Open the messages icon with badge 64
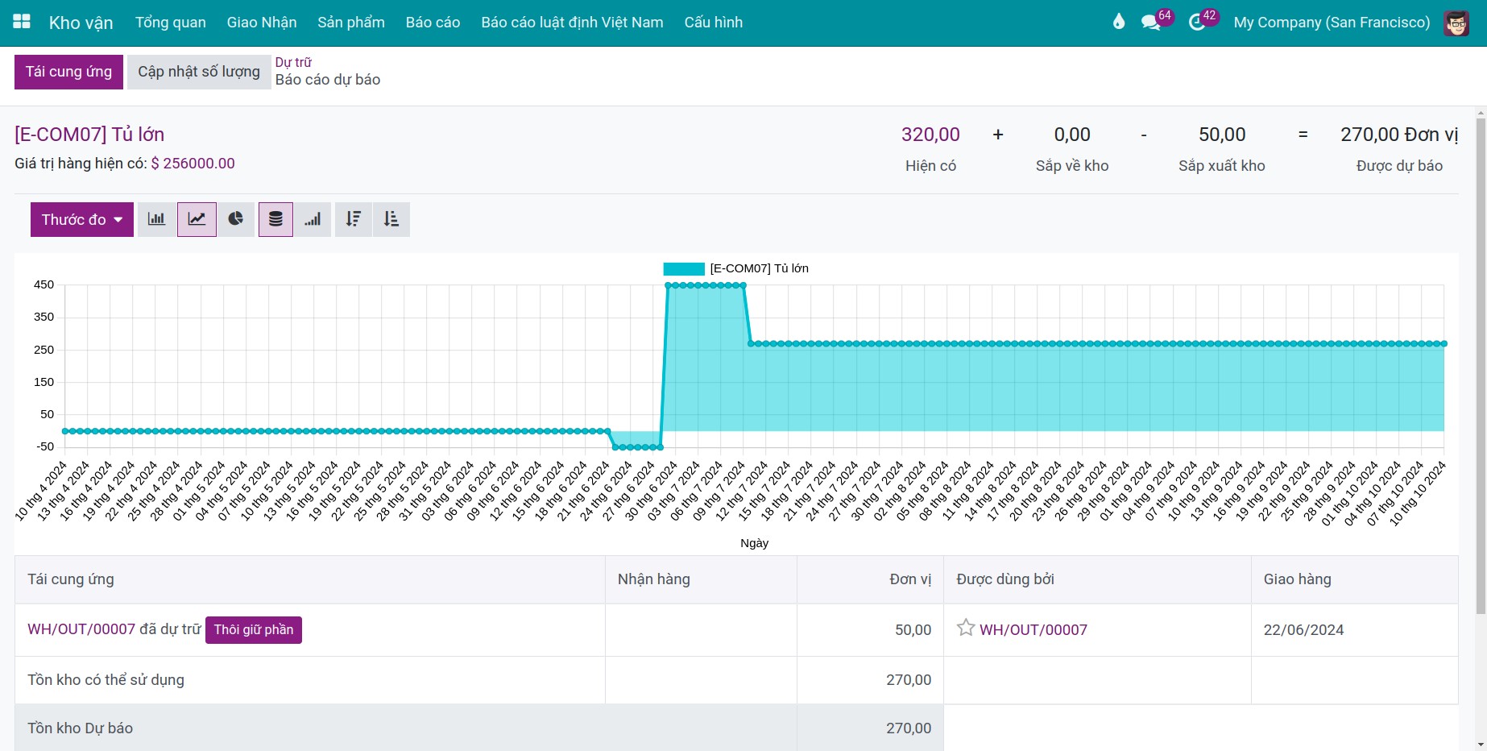The width and height of the screenshot is (1487, 751). 1151,23
